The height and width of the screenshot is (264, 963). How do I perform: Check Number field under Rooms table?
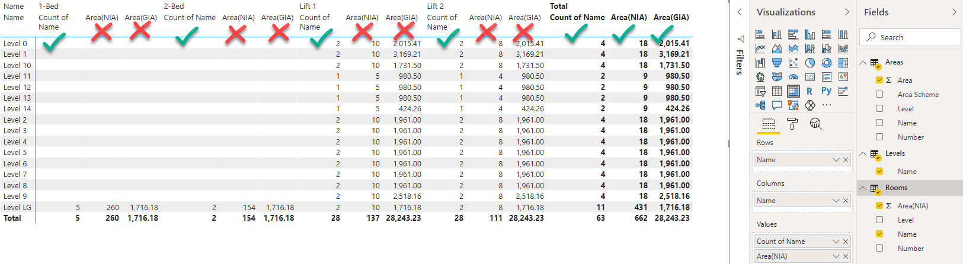[879, 248]
